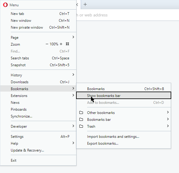Open a New tab from menu

tap(38, 14)
